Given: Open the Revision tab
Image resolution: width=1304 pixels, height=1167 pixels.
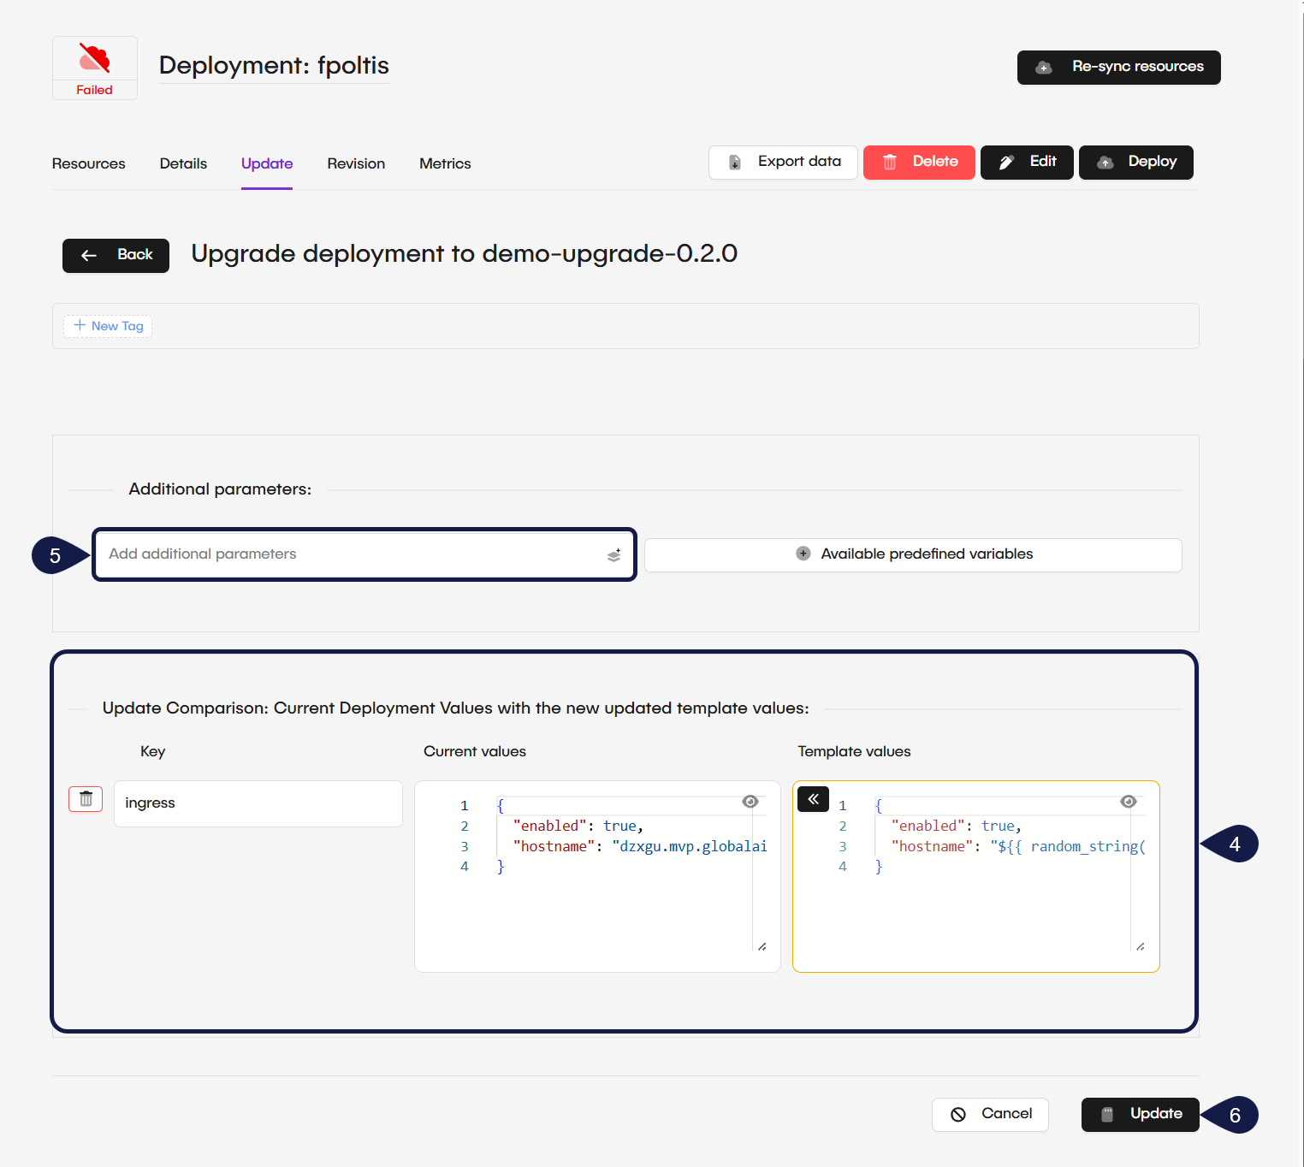Looking at the screenshot, I should pyautogui.click(x=356, y=163).
